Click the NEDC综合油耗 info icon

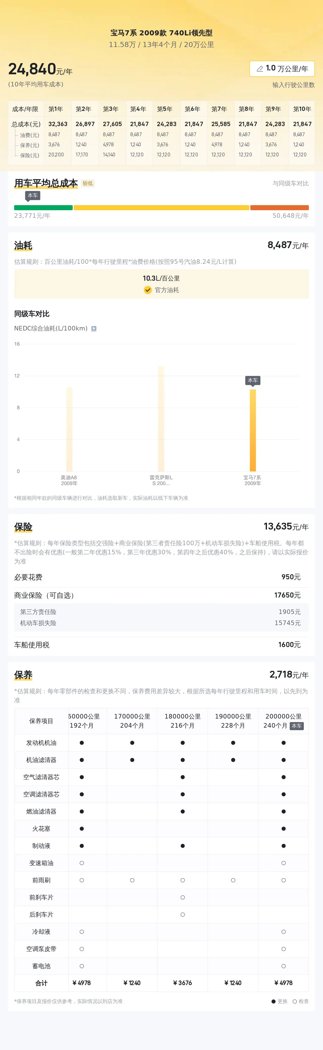pyautogui.click(x=94, y=328)
